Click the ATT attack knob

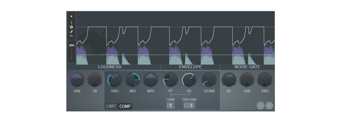(x=170, y=80)
